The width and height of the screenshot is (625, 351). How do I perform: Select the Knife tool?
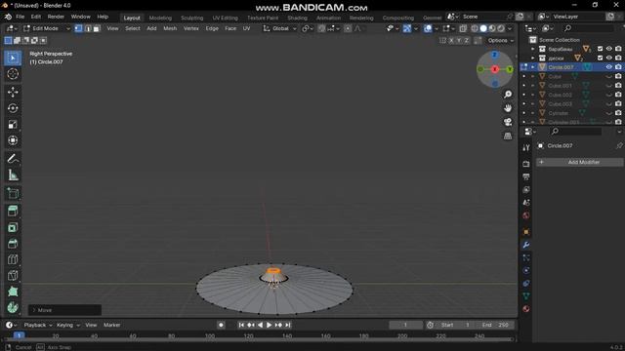[13, 275]
